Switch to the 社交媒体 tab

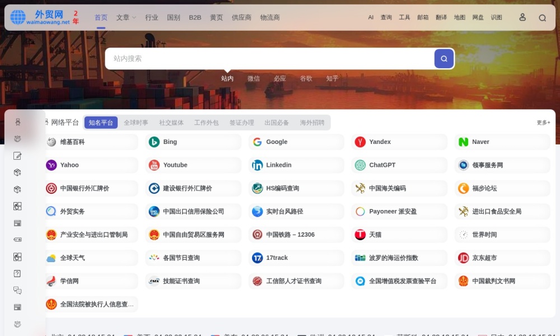pos(171,122)
